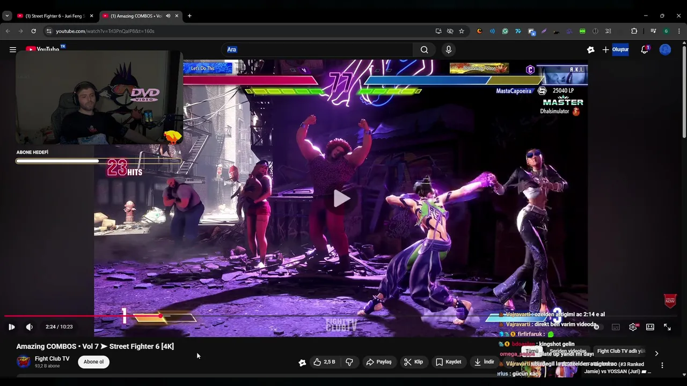Open the green MOX extension icon
This screenshot has height=386, width=687.
click(582, 31)
